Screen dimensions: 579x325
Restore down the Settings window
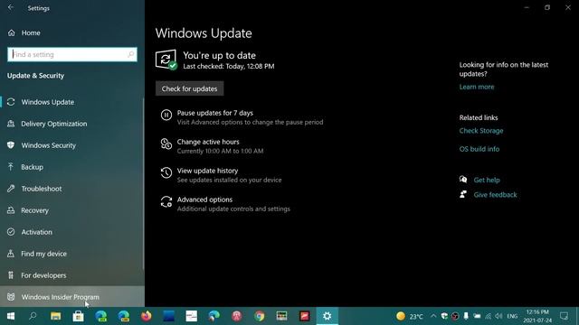547,7
